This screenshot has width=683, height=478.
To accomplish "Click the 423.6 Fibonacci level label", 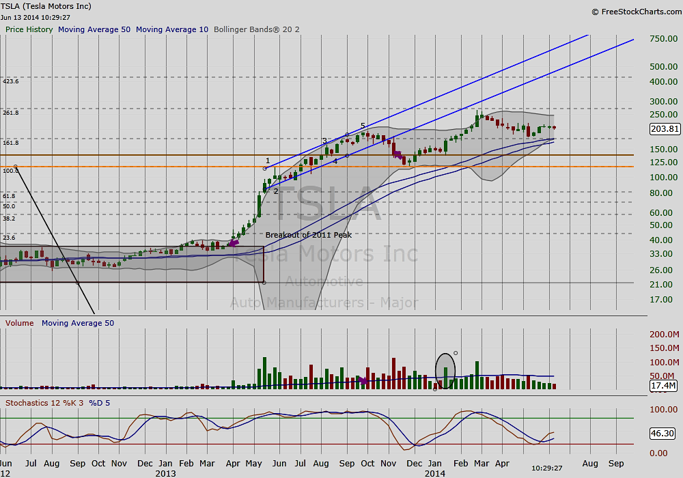I will point(10,81).
